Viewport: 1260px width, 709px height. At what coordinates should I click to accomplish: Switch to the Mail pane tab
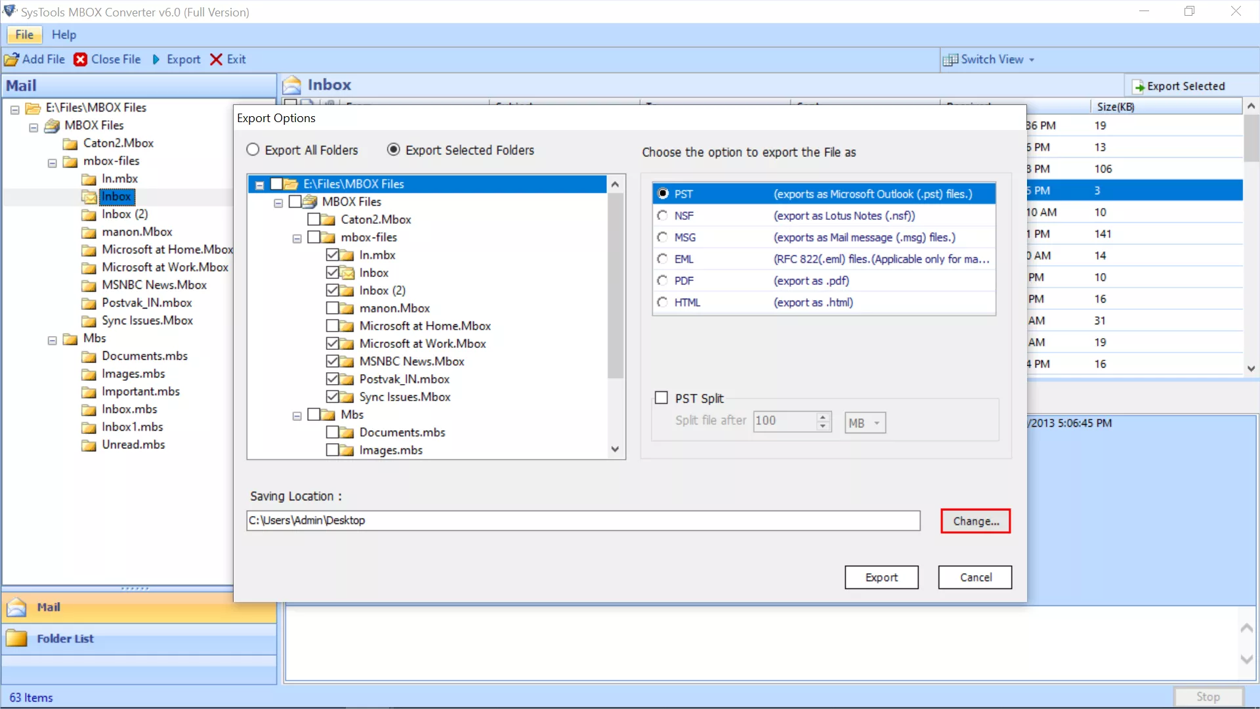pos(139,607)
